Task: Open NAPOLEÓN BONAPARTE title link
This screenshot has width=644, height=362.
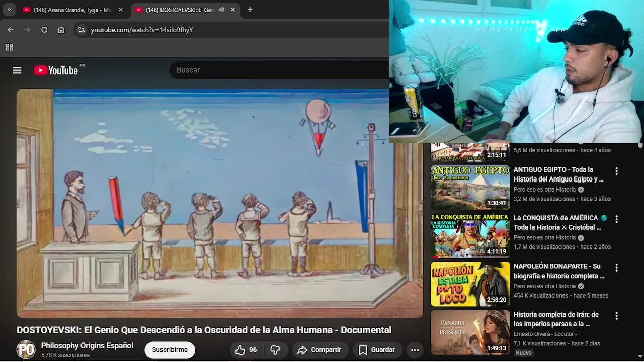Action: [x=558, y=271]
